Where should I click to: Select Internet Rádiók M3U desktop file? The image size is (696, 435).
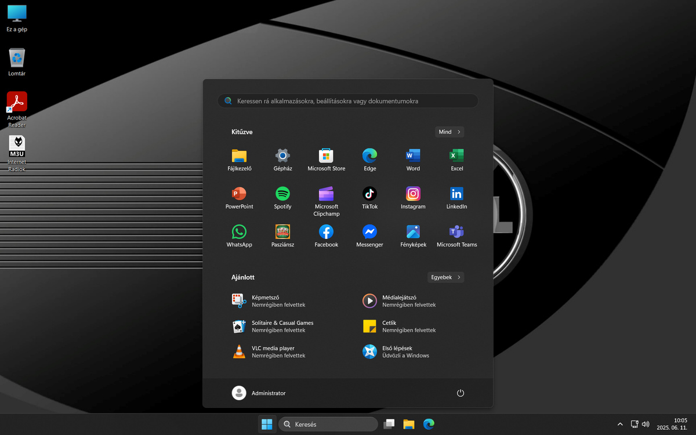click(x=17, y=154)
